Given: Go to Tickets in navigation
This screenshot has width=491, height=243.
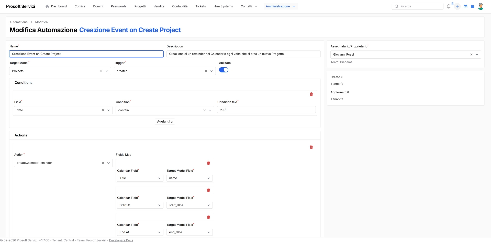Looking at the screenshot, I should click(200, 6).
